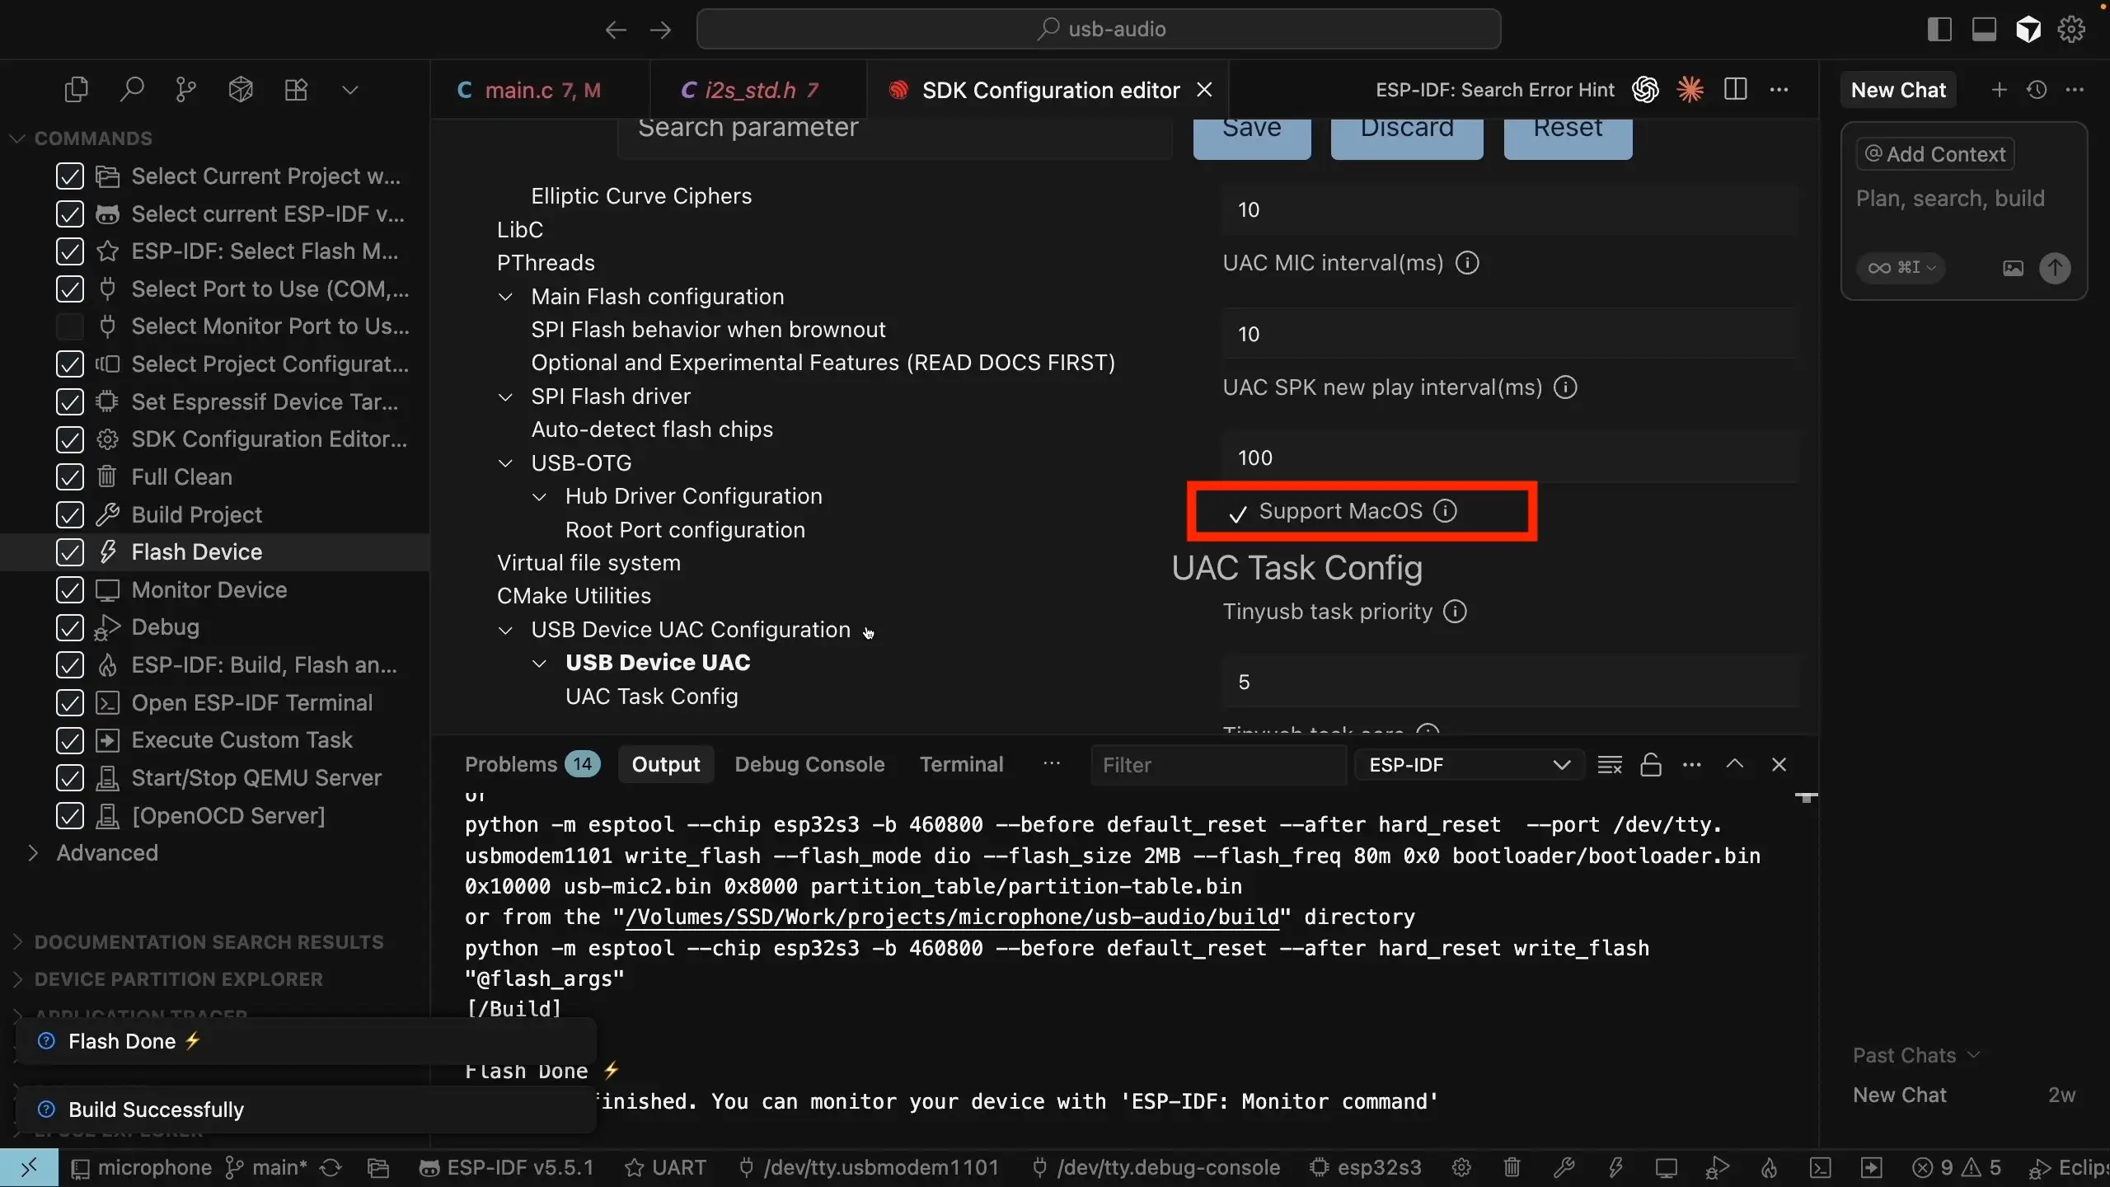The width and height of the screenshot is (2110, 1187).
Task: Collapse the USB-OTG tree node
Action: click(505, 463)
